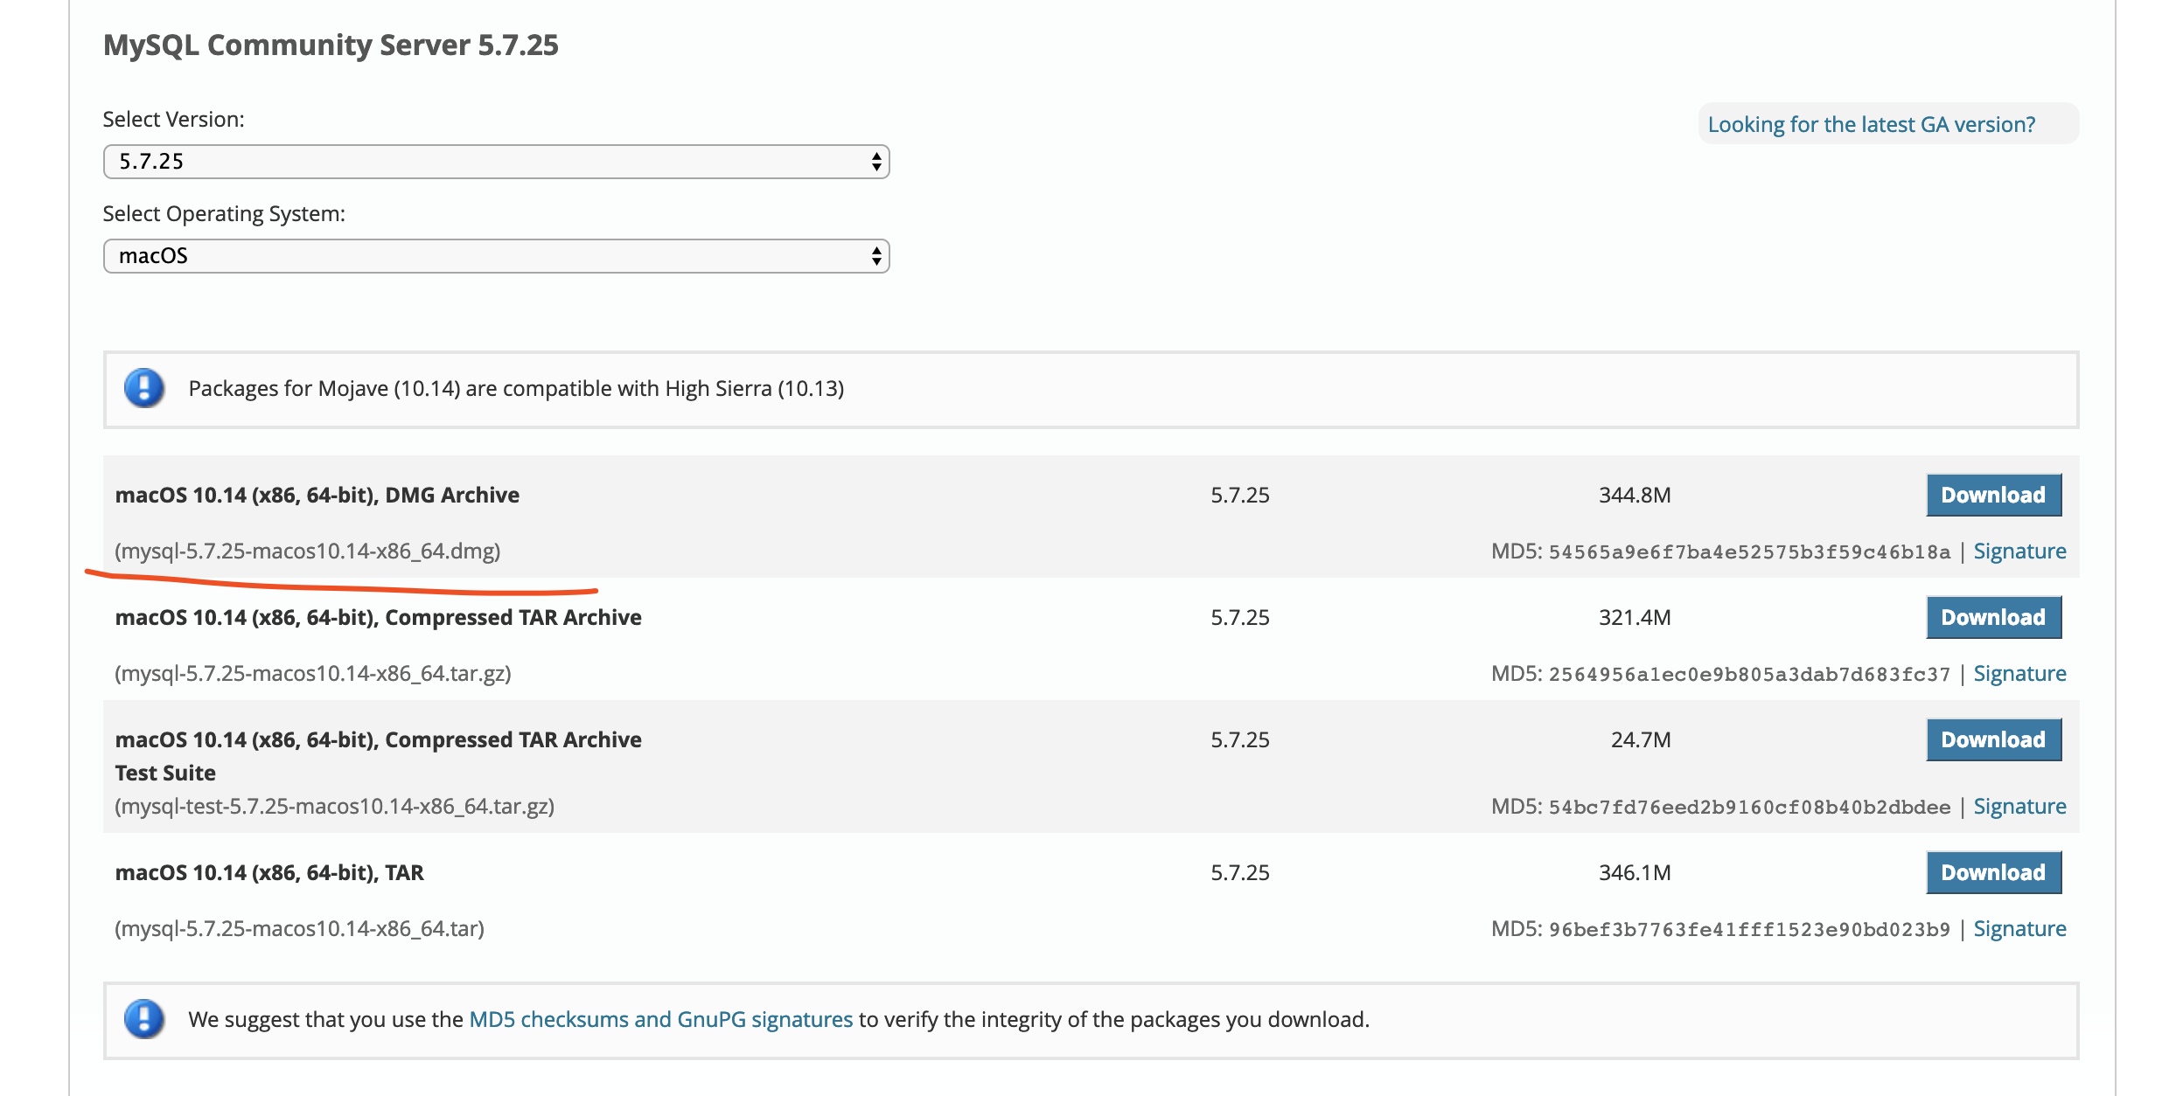Open Signature link for the Test Suite package
Viewport: 2183px width, 1096px height.
pyautogui.click(x=2019, y=807)
